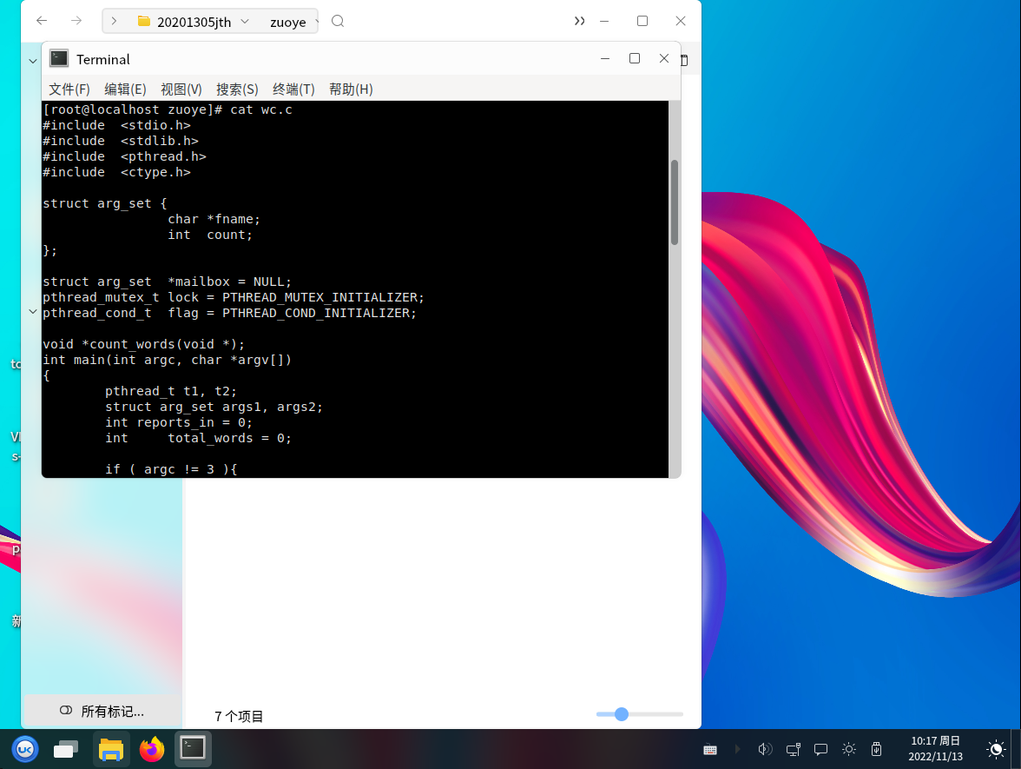Switch to Terminal taskbar icon
Viewport: 1021px width, 769px height.
click(x=193, y=749)
